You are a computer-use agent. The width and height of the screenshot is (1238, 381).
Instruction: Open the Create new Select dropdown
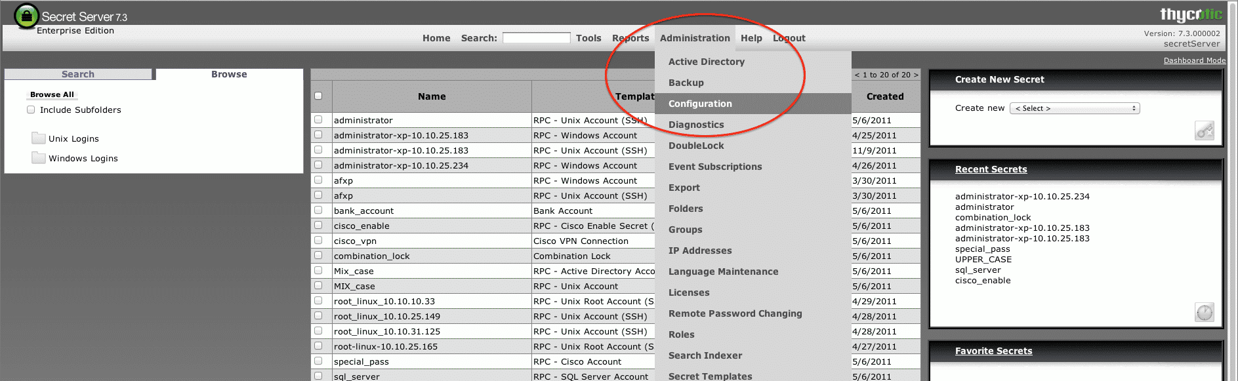1075,108
